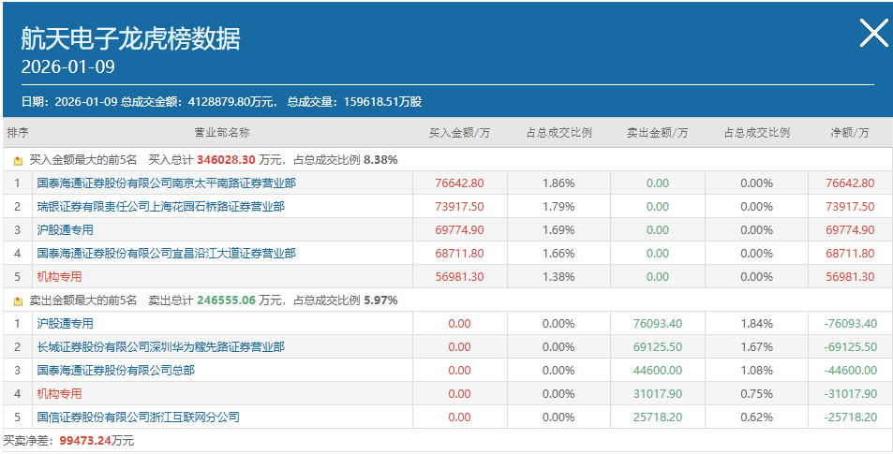Viewport: 893px width, 454px height.
Task: Click the sell amount 31017.90
Action: pos(657,393)
